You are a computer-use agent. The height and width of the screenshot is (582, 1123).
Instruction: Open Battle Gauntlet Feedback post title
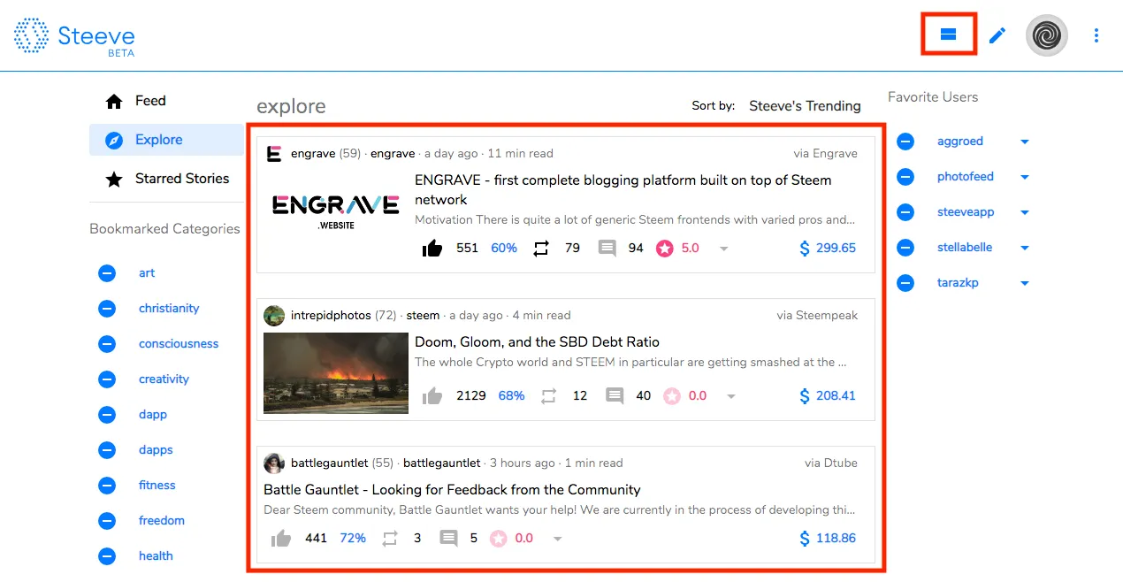click(x=452, y=490)
